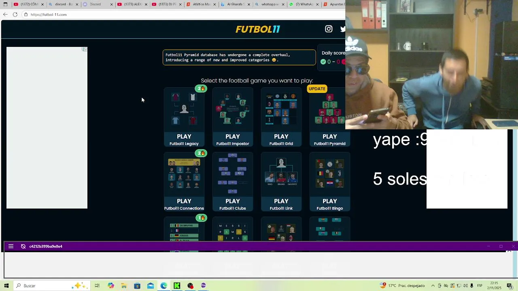Click the UPDATE badge on Pyramid

[x=317, y=89]
